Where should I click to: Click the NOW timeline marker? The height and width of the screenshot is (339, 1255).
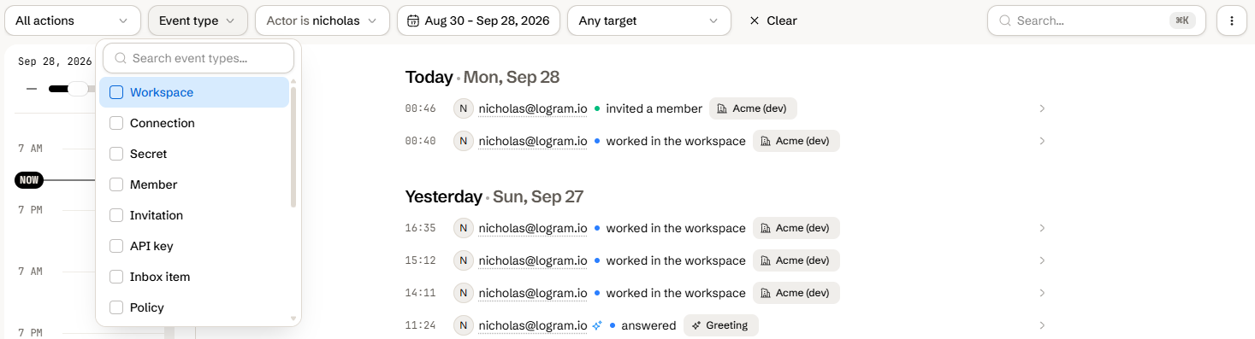[28, 180]
